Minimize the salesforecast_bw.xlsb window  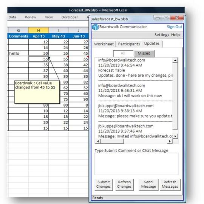click(158, 18)
